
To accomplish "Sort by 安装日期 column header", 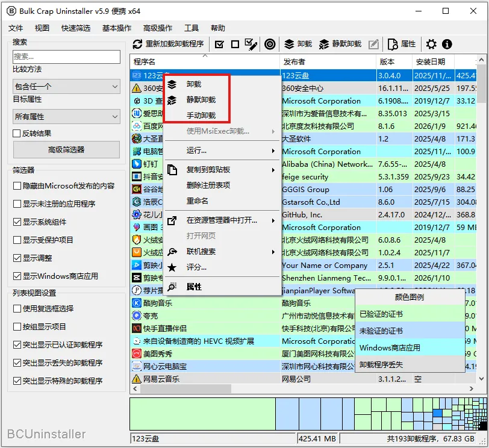I will click(434, 62).
